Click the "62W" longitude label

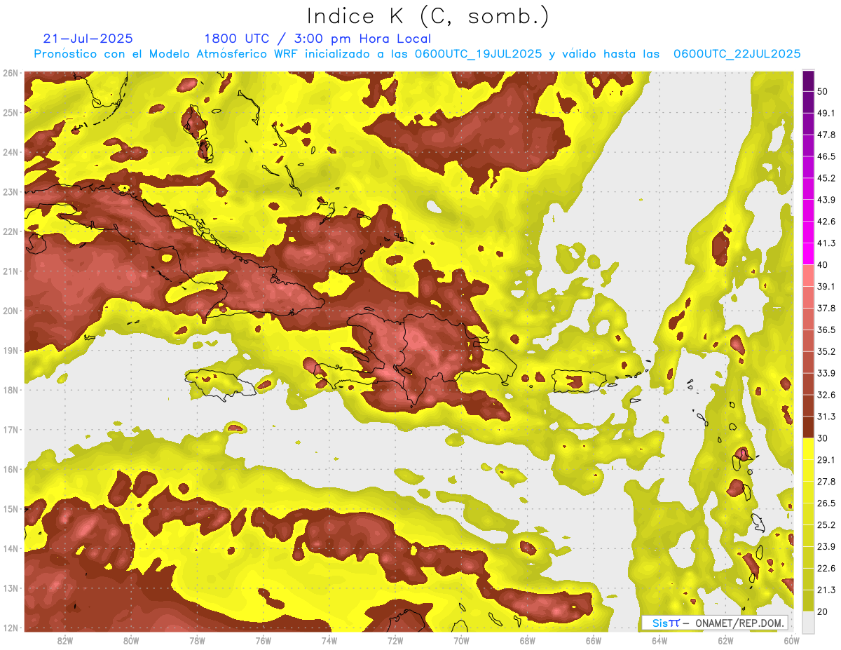coord(725,641)
